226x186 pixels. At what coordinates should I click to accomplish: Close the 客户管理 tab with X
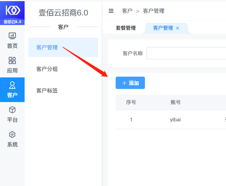[178, 28]
